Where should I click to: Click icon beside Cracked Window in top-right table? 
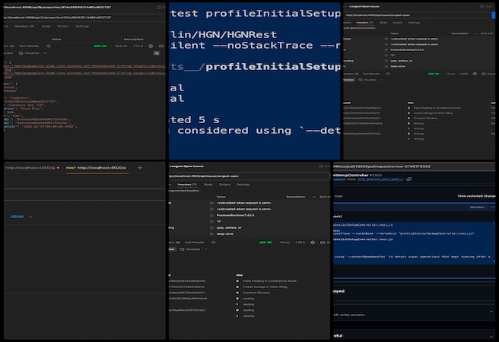409,119
